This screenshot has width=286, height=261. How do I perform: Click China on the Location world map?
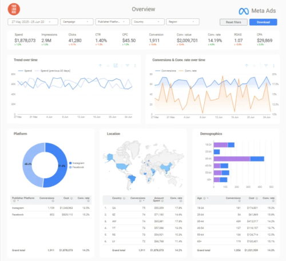165,167
